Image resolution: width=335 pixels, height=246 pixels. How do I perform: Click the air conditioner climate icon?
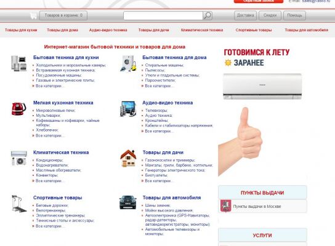click(19, 158)
